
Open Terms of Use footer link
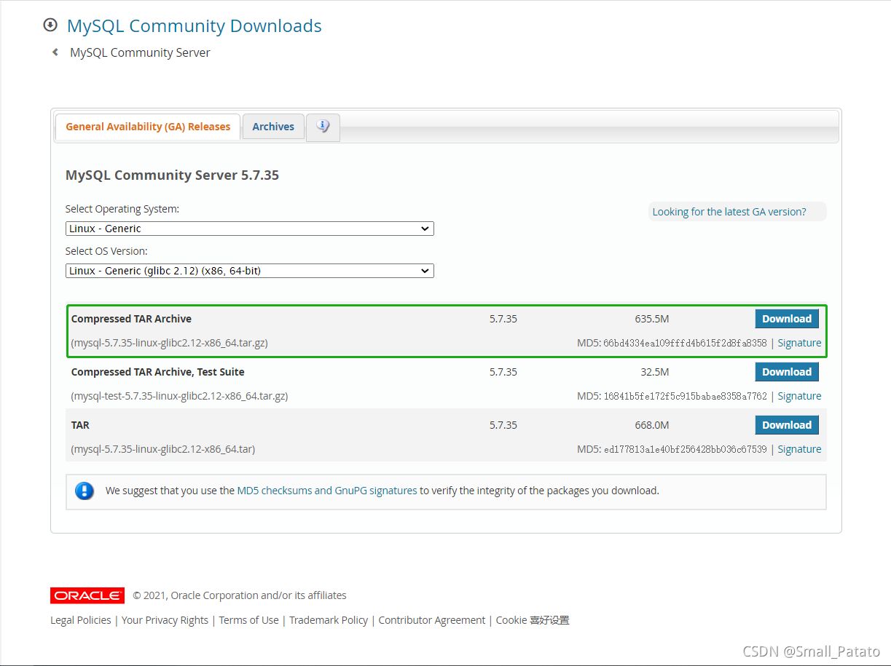point(249,620)
